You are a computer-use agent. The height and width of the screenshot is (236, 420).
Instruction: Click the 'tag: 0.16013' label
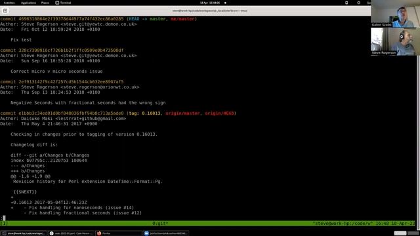click(144, 113)
